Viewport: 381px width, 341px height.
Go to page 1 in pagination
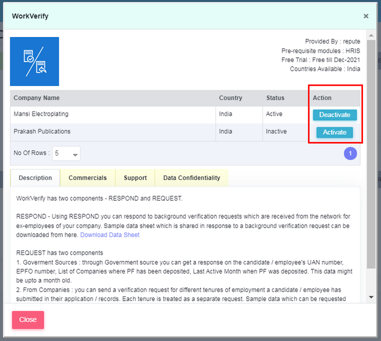coord(350,153)
